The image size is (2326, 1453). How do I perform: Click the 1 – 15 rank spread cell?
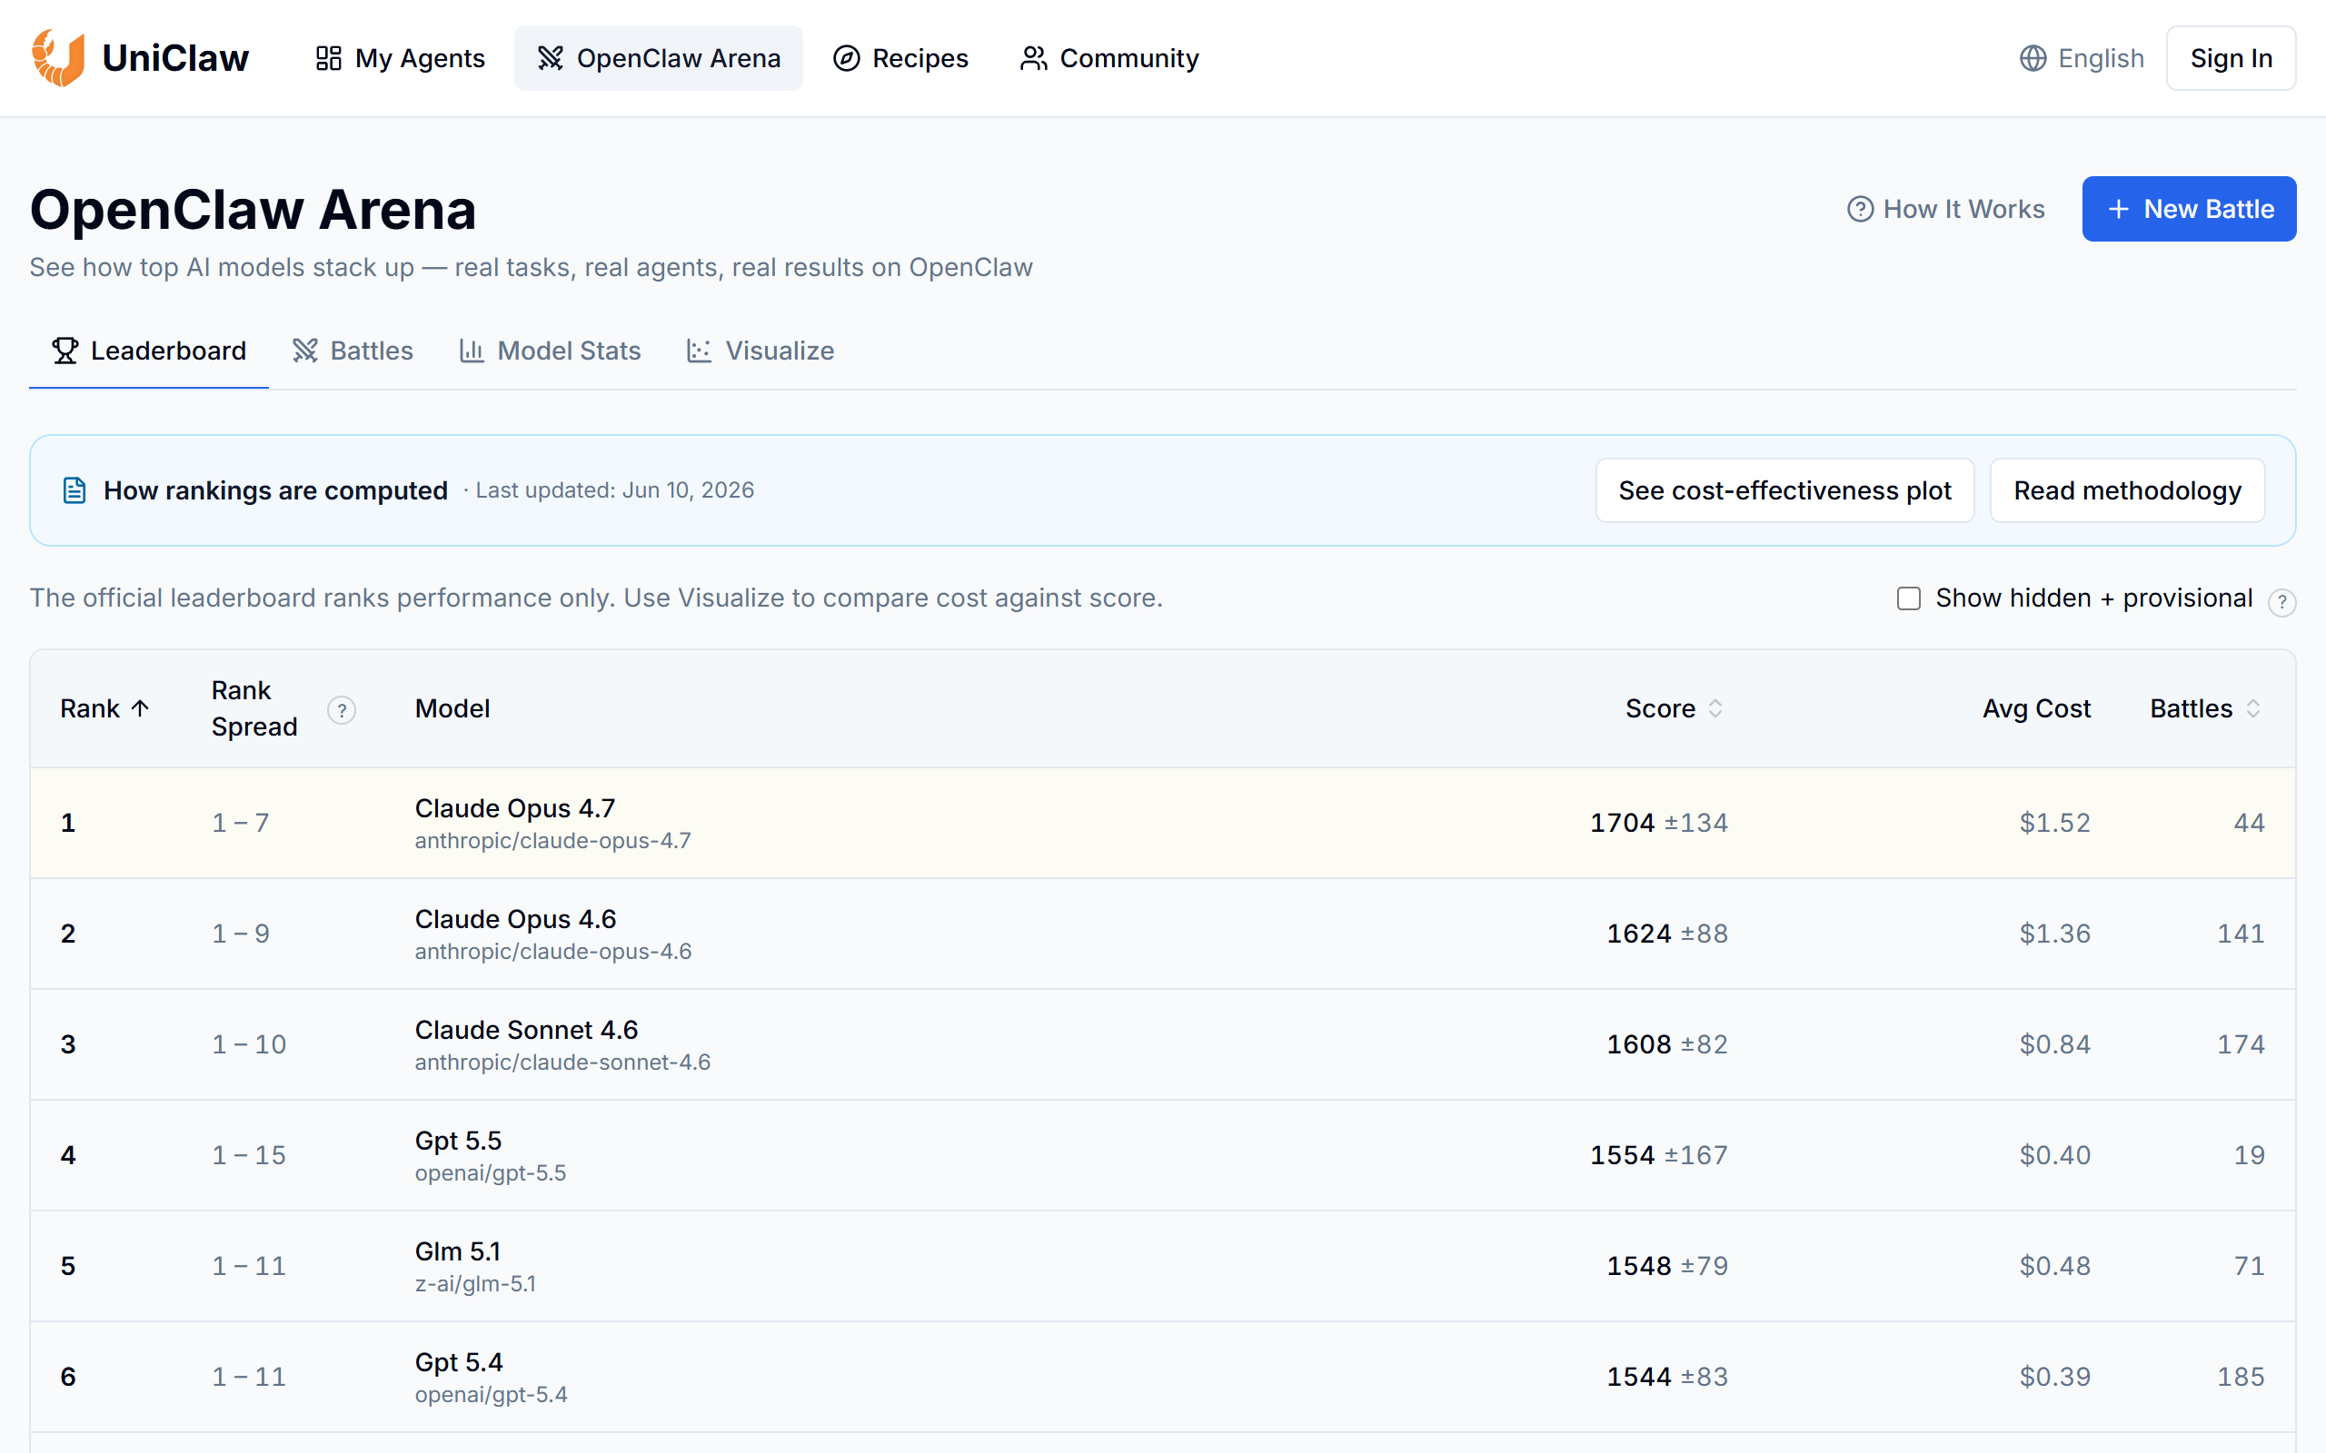click(249, 1155)
